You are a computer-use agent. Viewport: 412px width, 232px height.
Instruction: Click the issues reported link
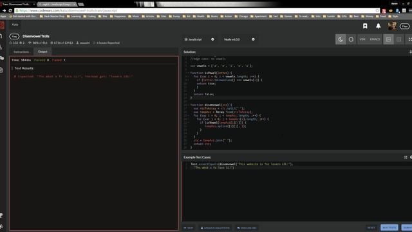[106, 43]
